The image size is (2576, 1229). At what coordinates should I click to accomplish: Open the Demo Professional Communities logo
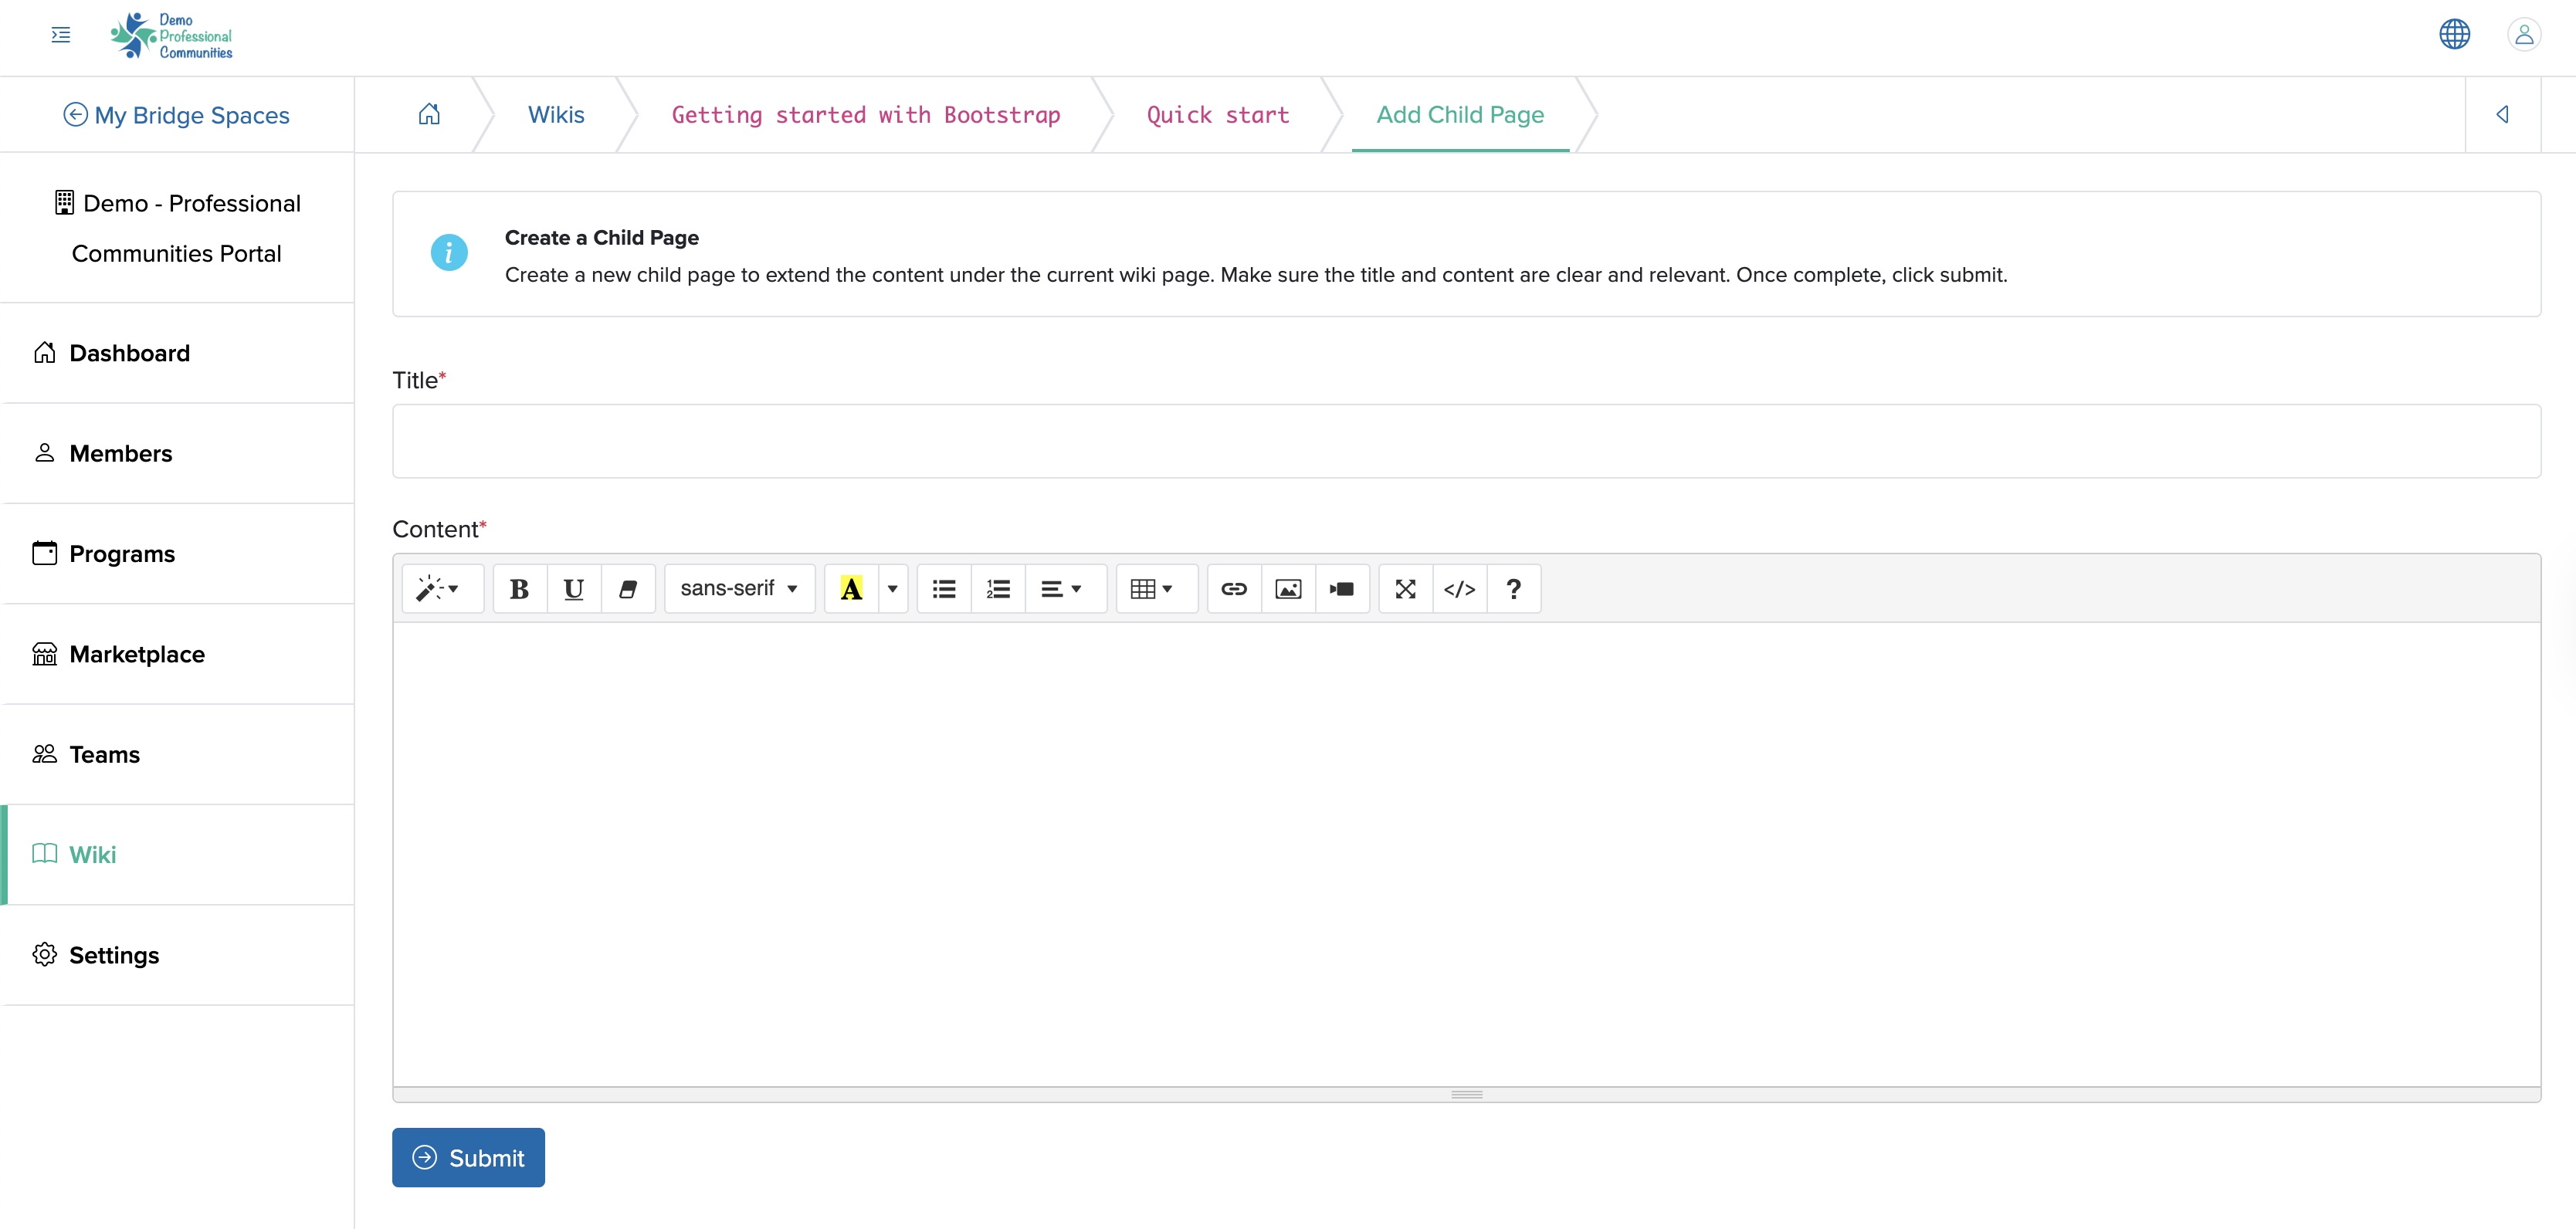click(x=171, y=36)
